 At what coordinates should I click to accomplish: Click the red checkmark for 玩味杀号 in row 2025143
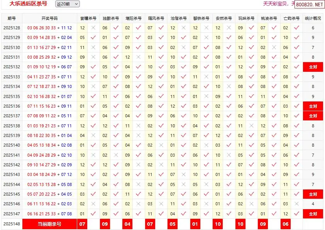point(252,174)
